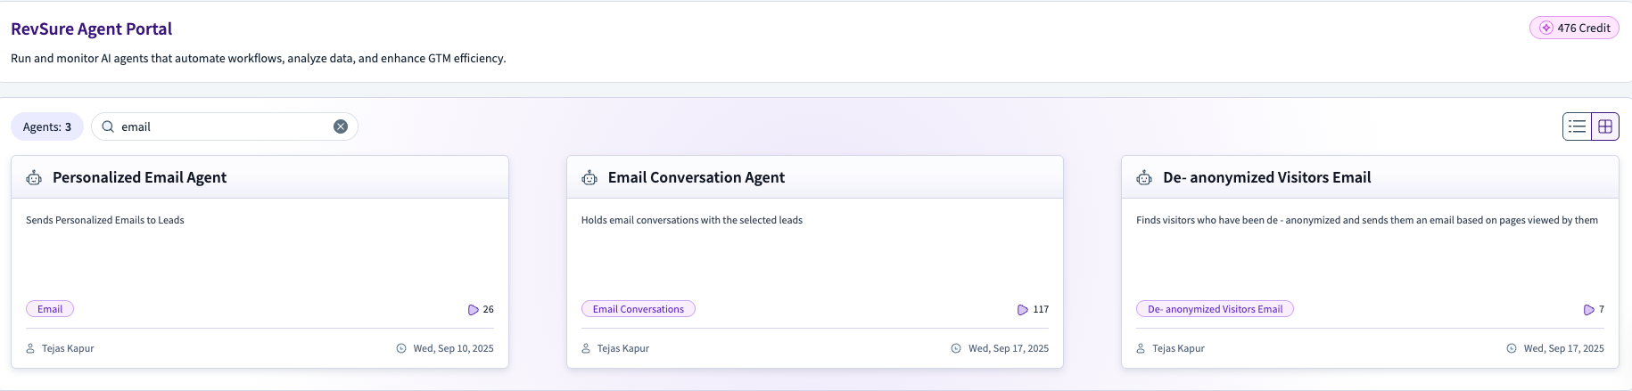Click description starting 'Finds visitors who have been'

point(1367,220)
